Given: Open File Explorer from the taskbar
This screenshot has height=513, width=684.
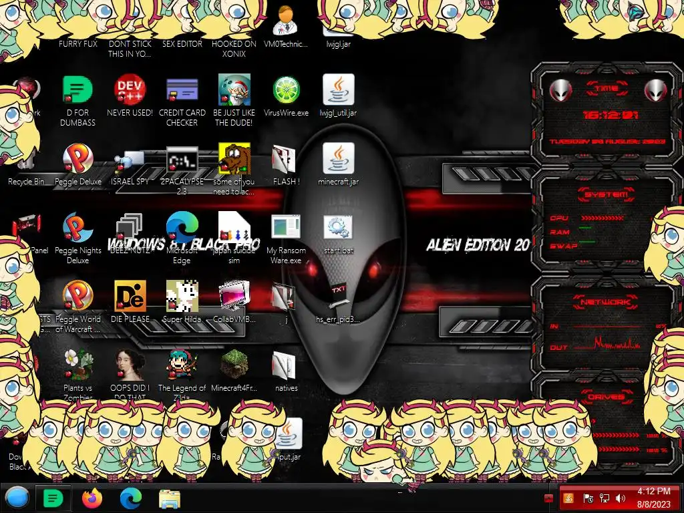Looking at the screenshot, I should pos(169,498).
